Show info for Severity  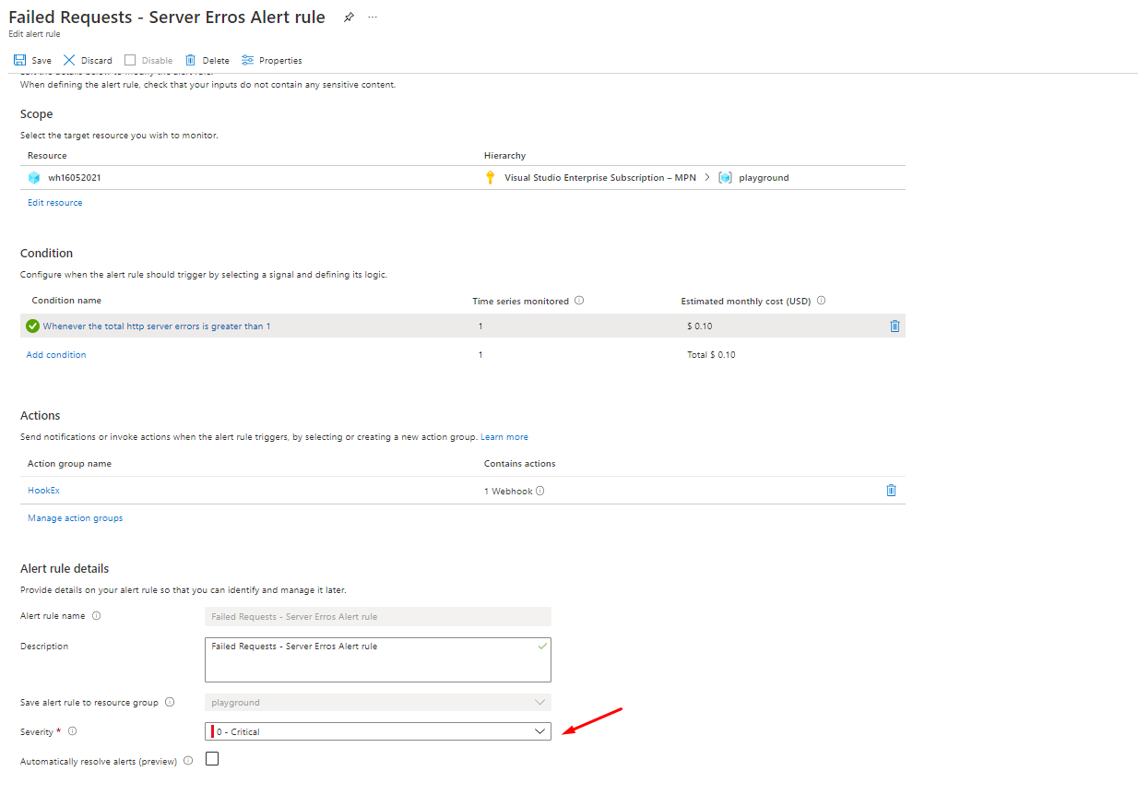click(x=72, y=731)
